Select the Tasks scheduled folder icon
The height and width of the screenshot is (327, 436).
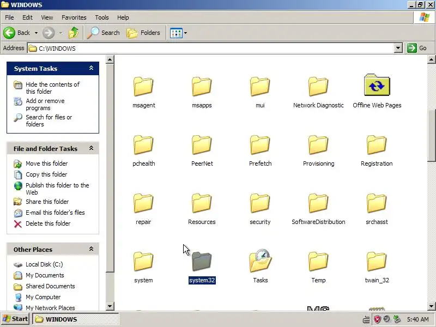261,261
